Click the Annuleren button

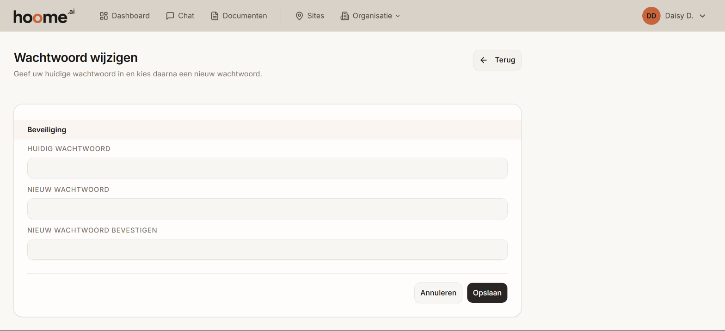pyautogui.click(x=438, y=293)
